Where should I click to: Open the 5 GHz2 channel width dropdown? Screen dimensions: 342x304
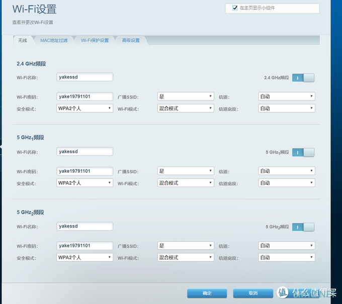[x=287, y=257]
